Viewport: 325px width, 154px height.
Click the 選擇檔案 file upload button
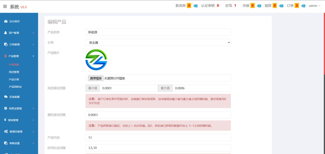point(95,78)
